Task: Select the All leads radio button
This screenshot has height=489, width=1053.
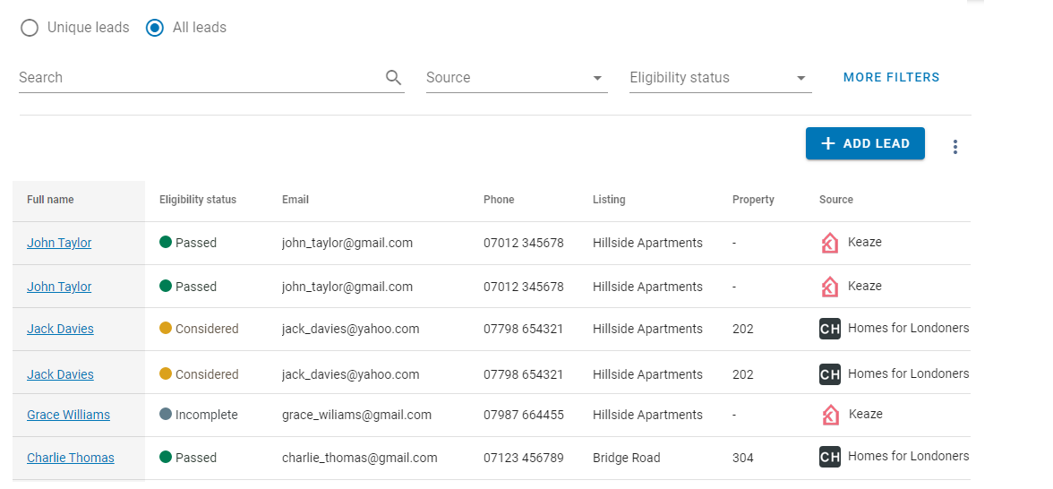Action: 154,29
